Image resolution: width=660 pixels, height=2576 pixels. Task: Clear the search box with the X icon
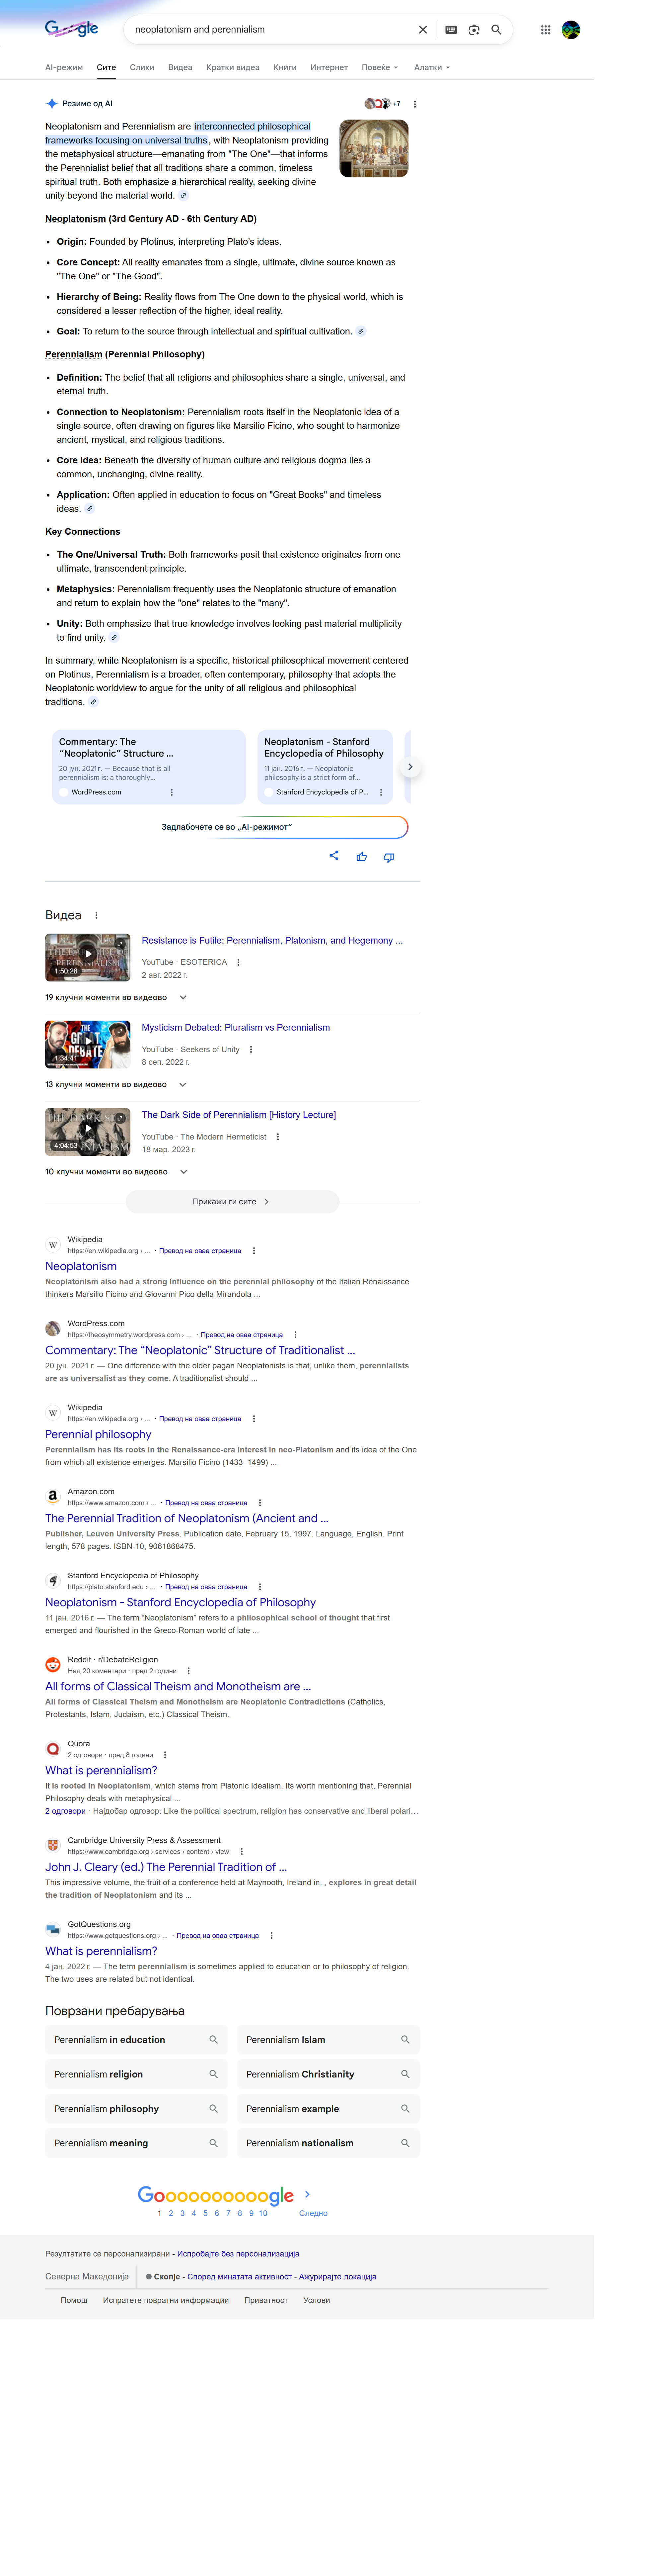pos(422,30)
